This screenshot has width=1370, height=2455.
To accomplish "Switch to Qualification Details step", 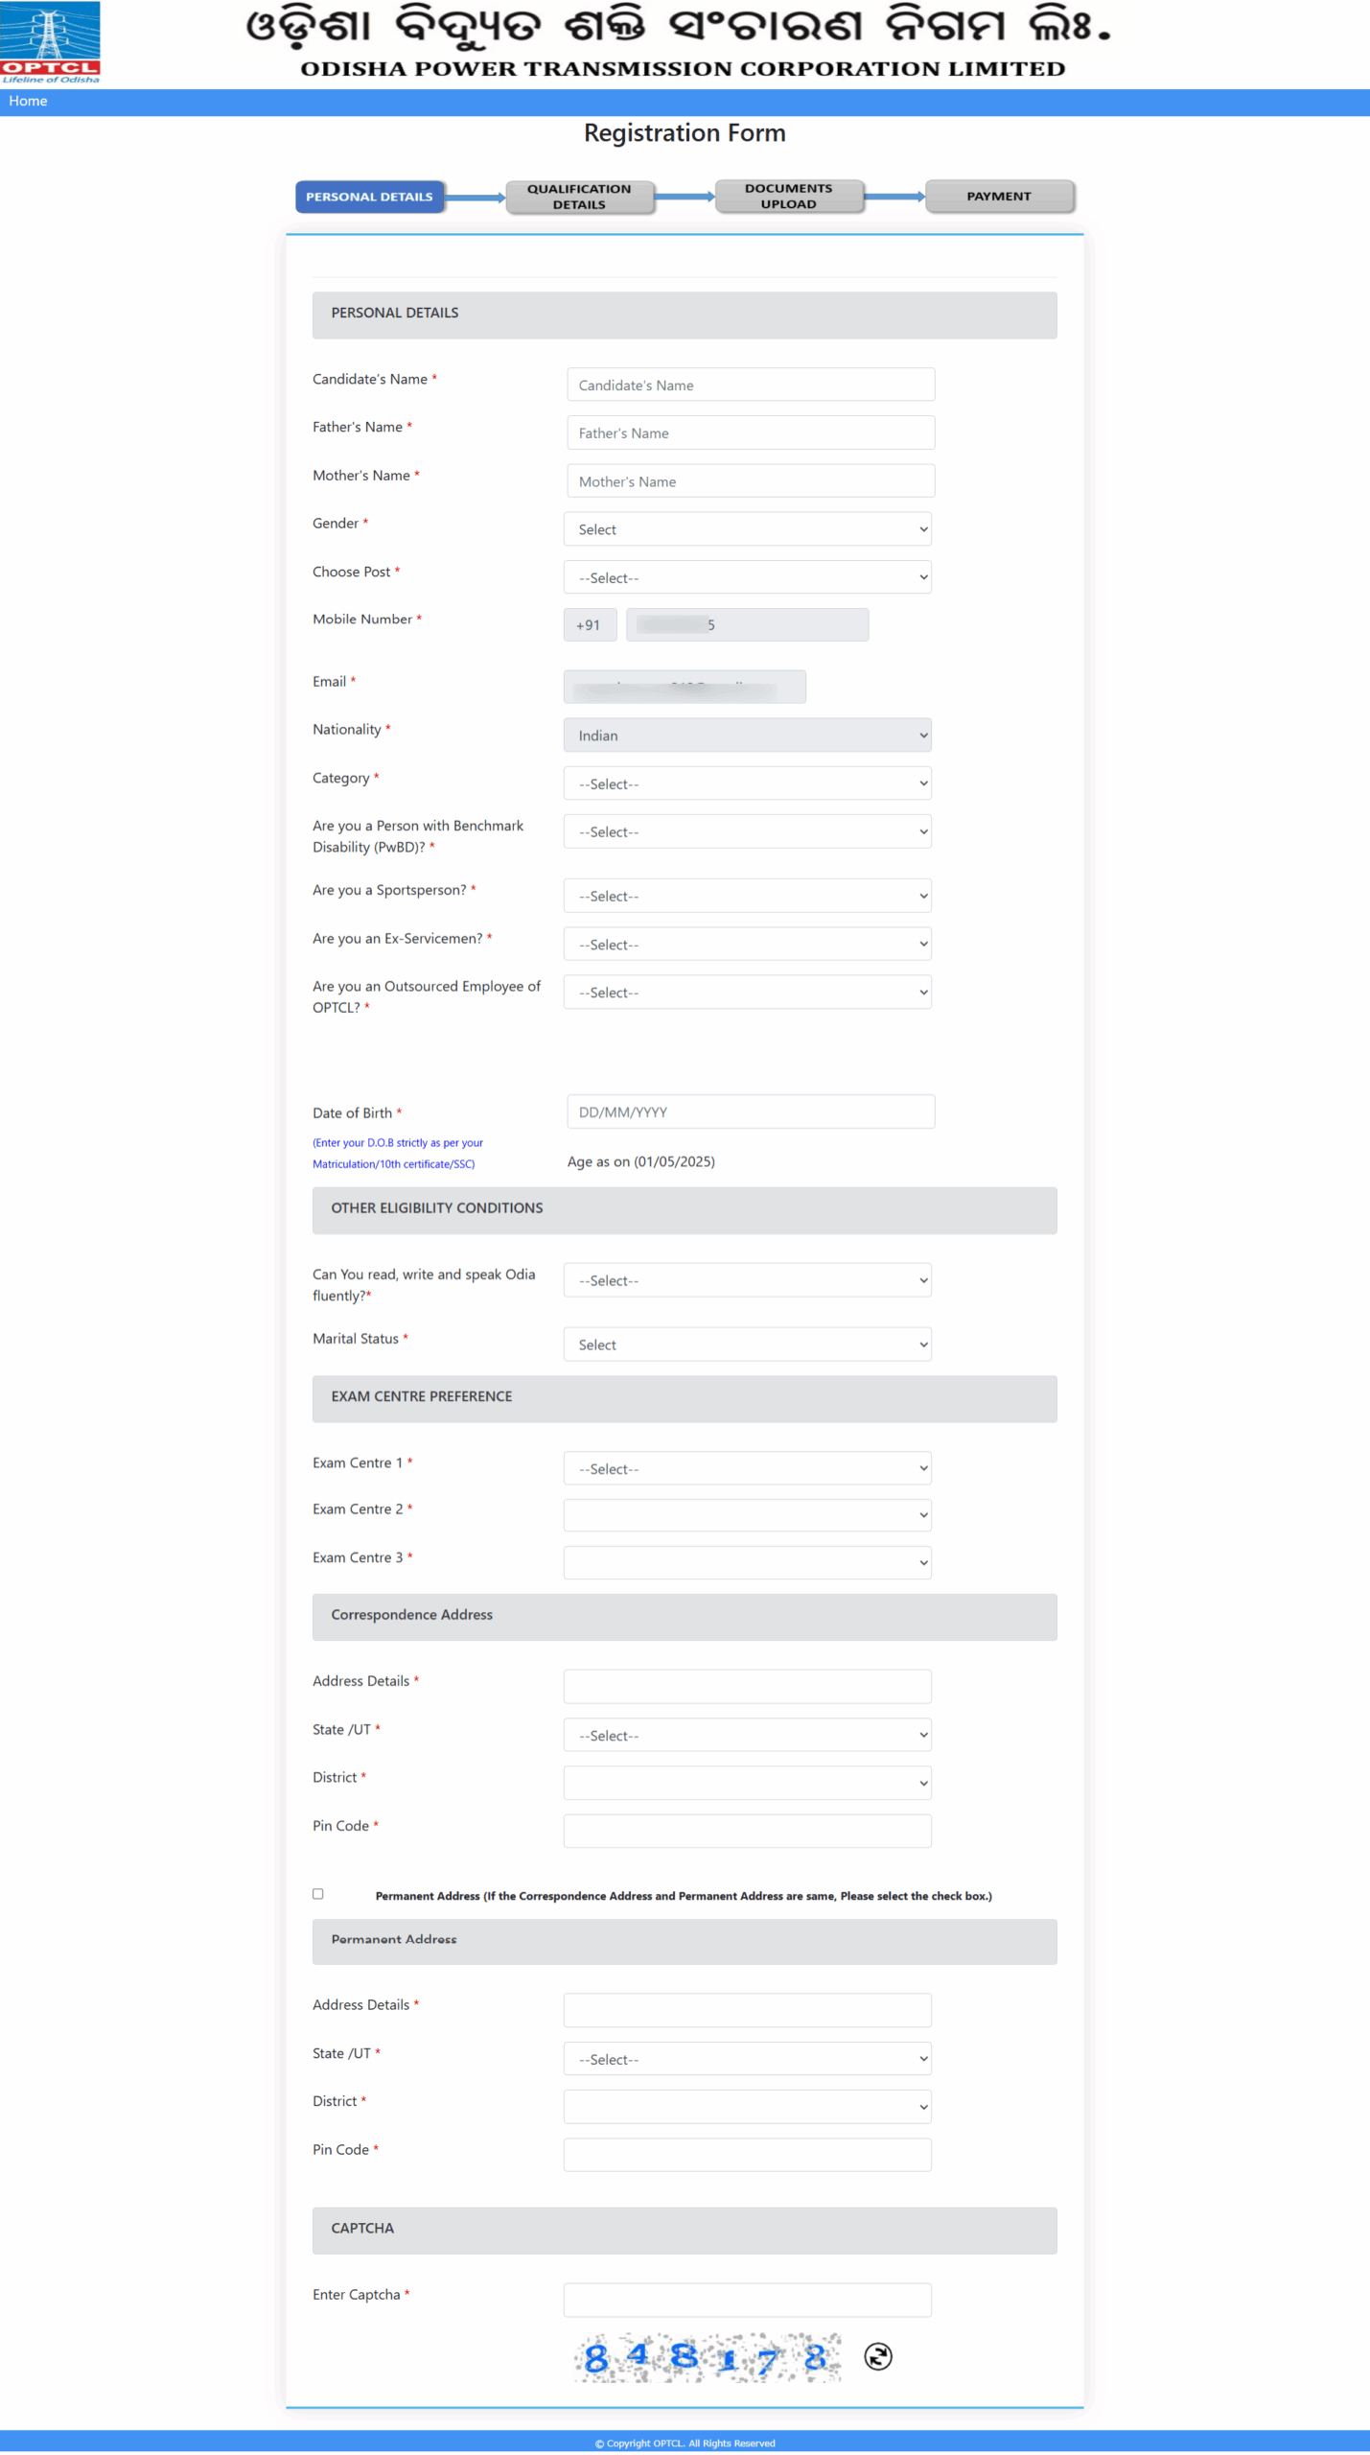I will (x=579, y=197).
